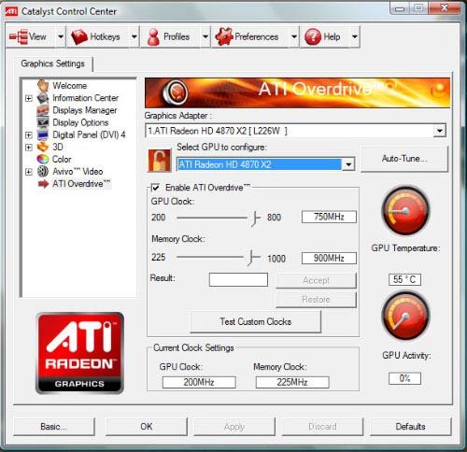This screenshot has height=452, width=467.
Task: Click the 3D cube icon
Action: [43, 147]
